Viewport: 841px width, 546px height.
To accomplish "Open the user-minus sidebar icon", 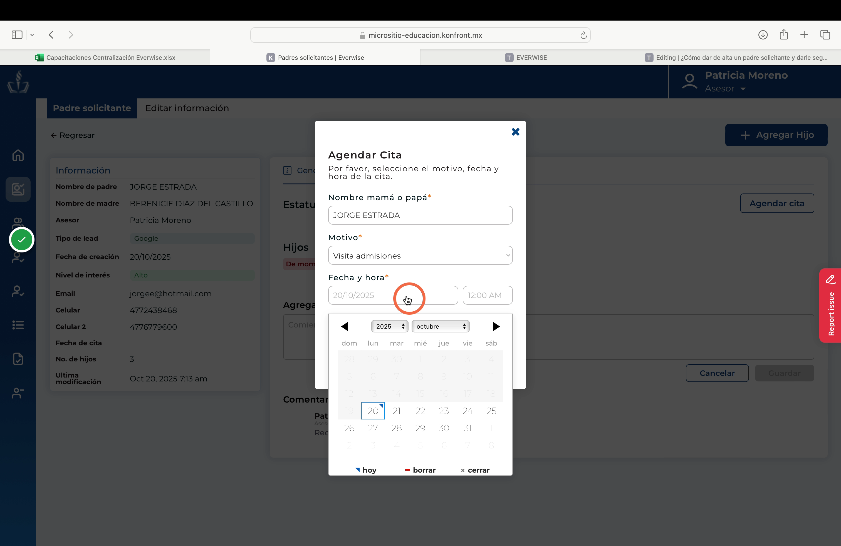I will pos(18,393).
